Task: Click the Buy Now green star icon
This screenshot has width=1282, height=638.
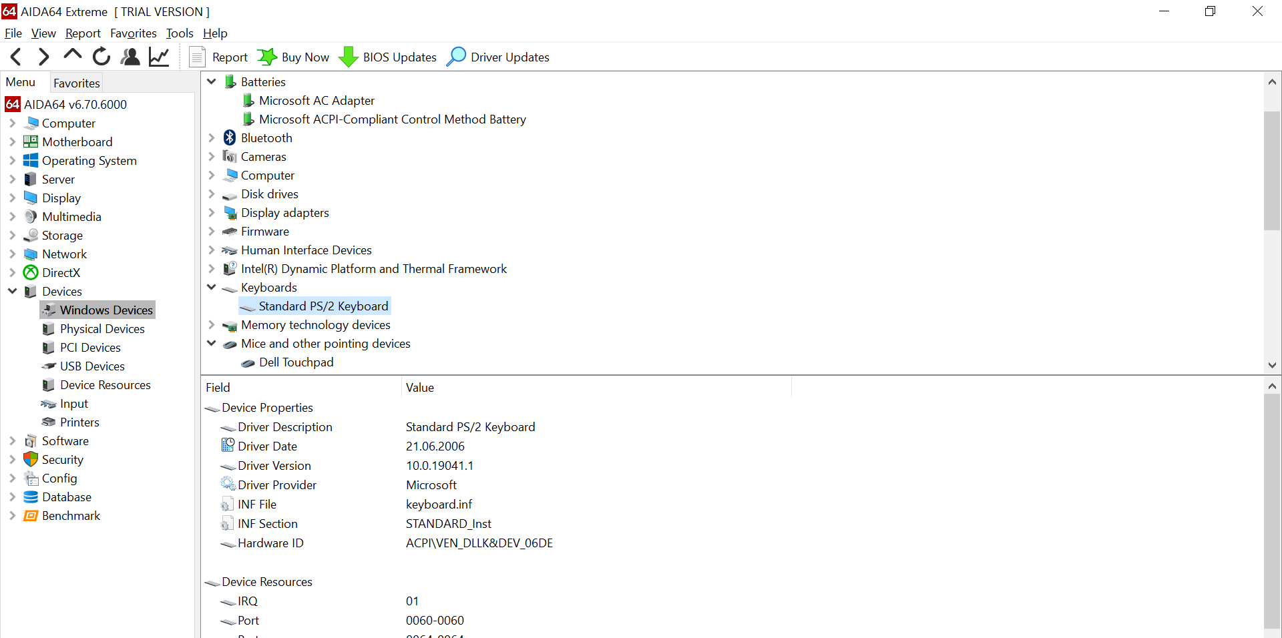Action: [x=267, y=57]
